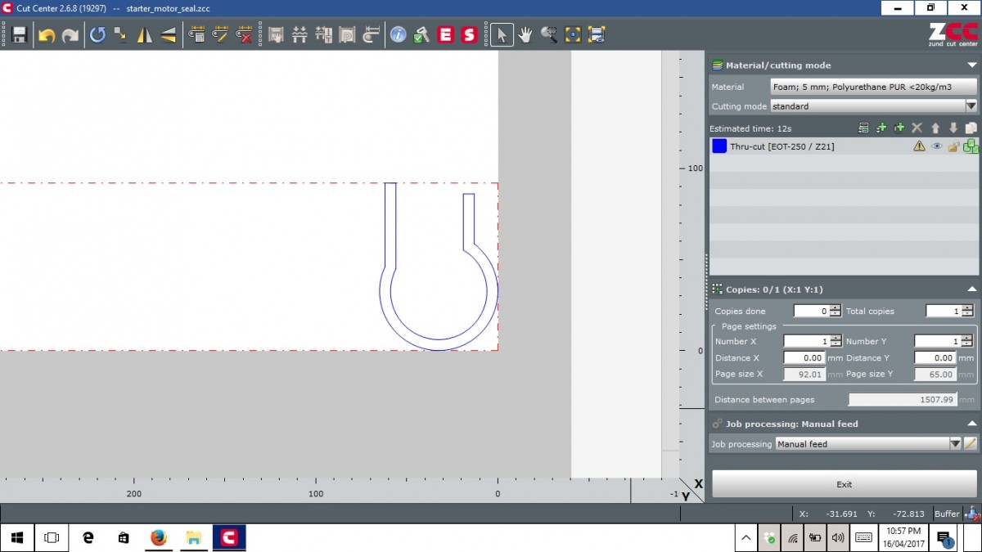This screenshot has width=982, height=552.
Task: Click the volume icon in system tray
Action: (837, 537)
